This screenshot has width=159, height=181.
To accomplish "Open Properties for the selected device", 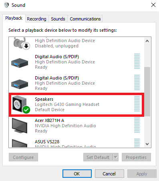I will click(136, 157).
